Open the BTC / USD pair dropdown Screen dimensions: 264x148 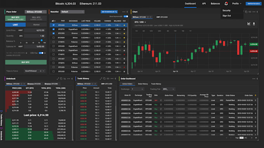[x=140, y=22]
